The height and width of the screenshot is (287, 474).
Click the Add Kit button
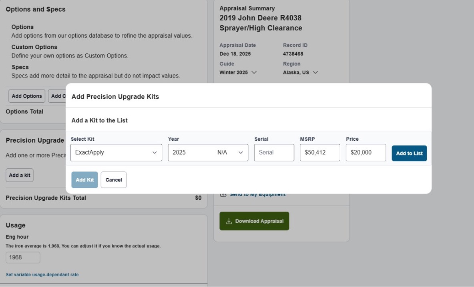pyautogui.click(x=84, y=179)
